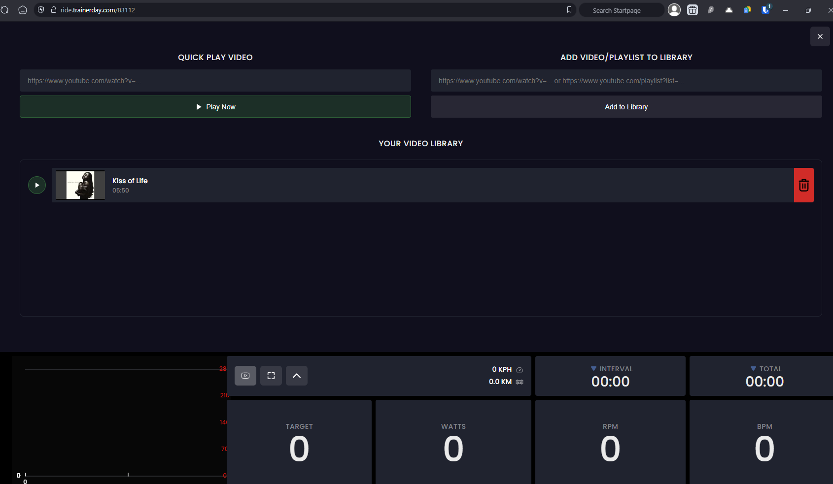The width and height of the screenshot is (833, 484).
Task: Click the Search Startpage box
Action: 622,10
